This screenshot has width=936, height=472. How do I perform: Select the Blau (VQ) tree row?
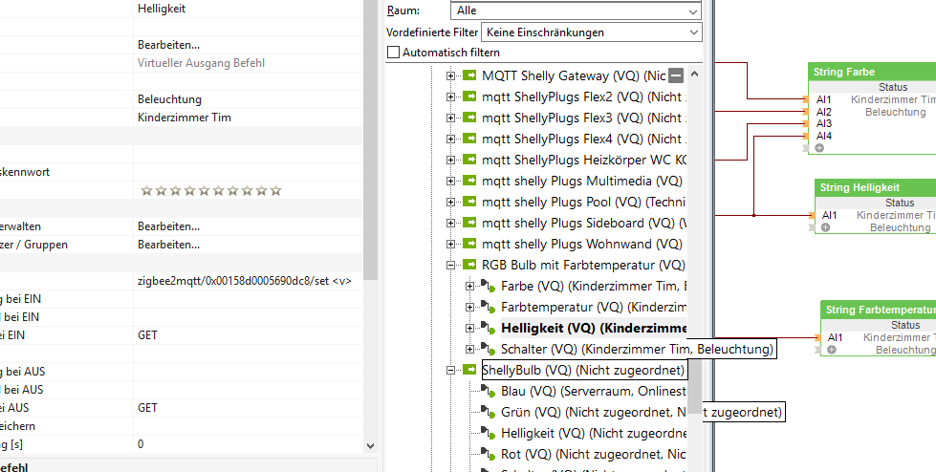coord(594,392)
